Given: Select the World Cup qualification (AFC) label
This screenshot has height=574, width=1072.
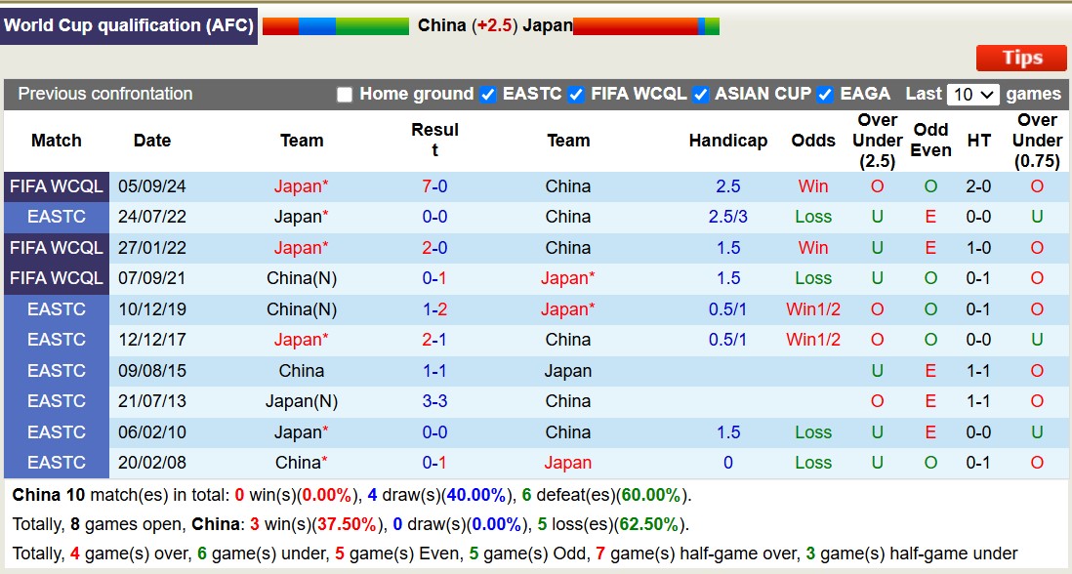Looking at the screenshot, I should (129, 26).
